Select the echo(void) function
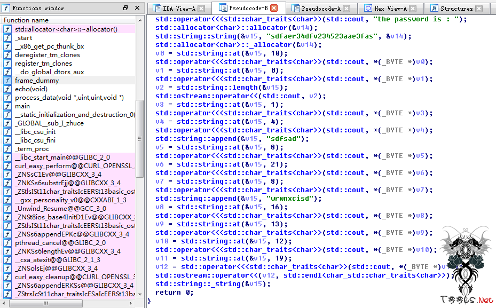The height and width of the screenshot is (308, 496). [69, 89]
